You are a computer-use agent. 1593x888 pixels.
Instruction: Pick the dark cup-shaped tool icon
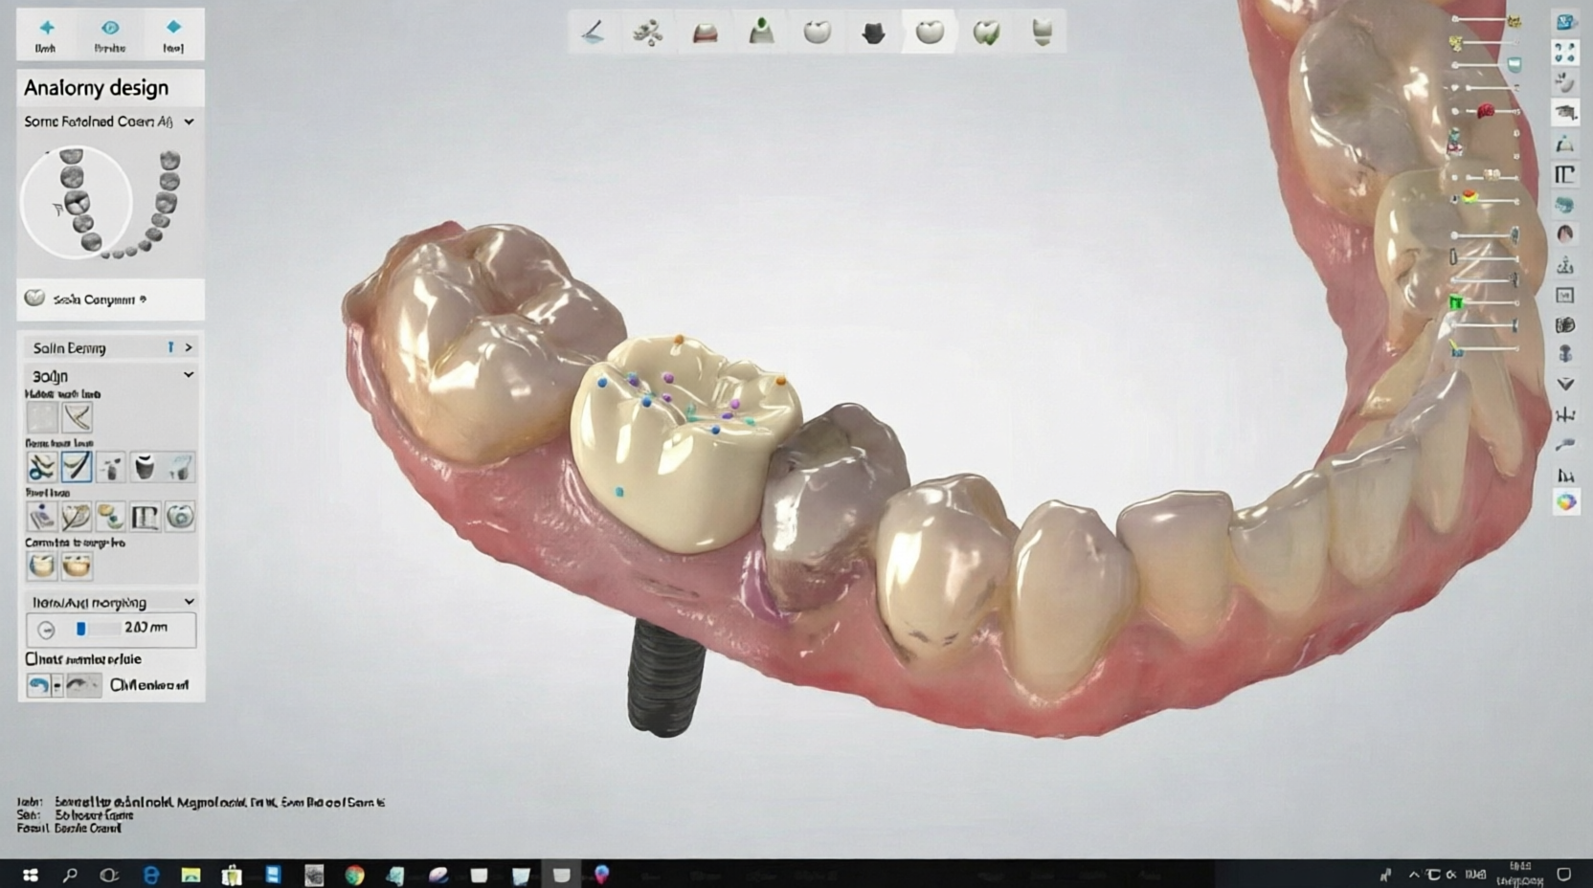[x=145, y=467]
